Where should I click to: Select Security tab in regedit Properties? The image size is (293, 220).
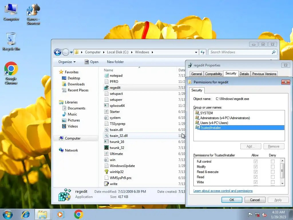(231, 73)
